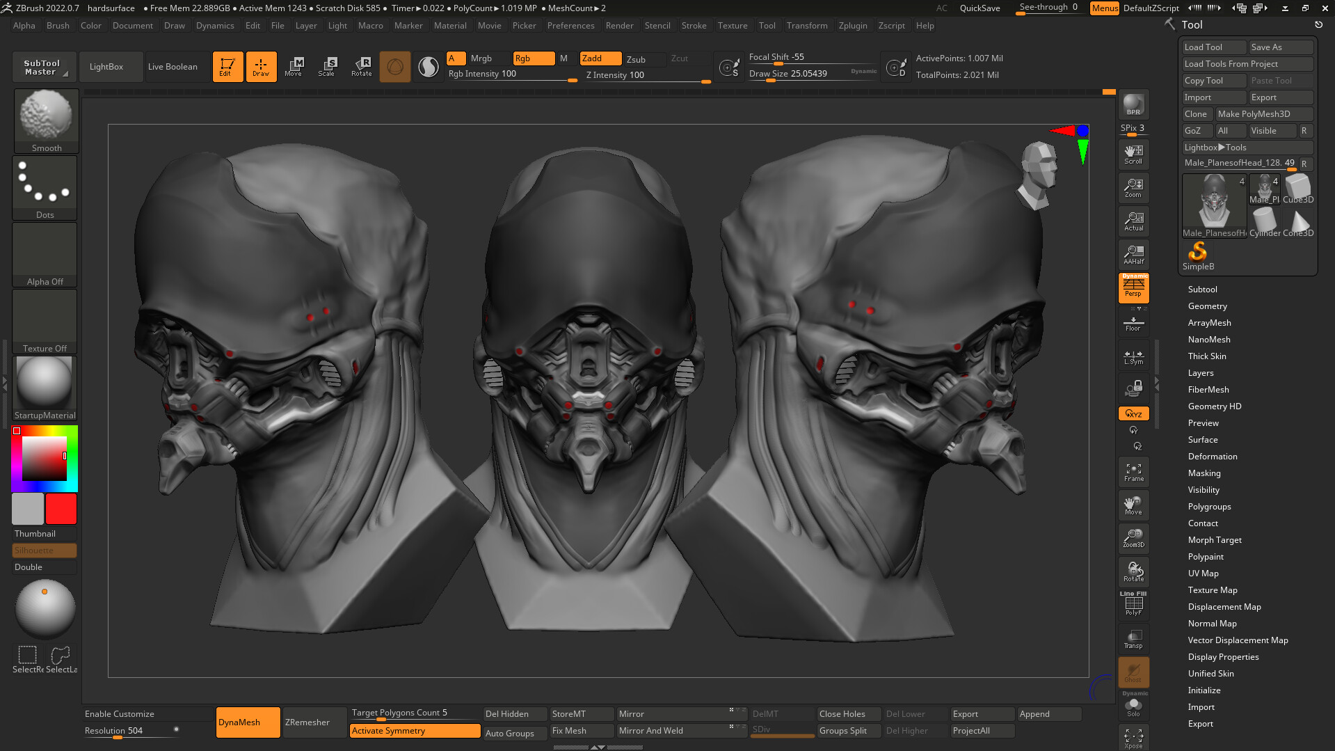The width and height of the screenshot is (1335, 751).
Task: Select the Smooth brush thumbnail
Action: (46, 118)
